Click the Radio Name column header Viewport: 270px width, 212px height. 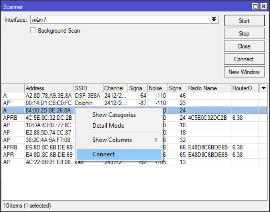[208, 88]
